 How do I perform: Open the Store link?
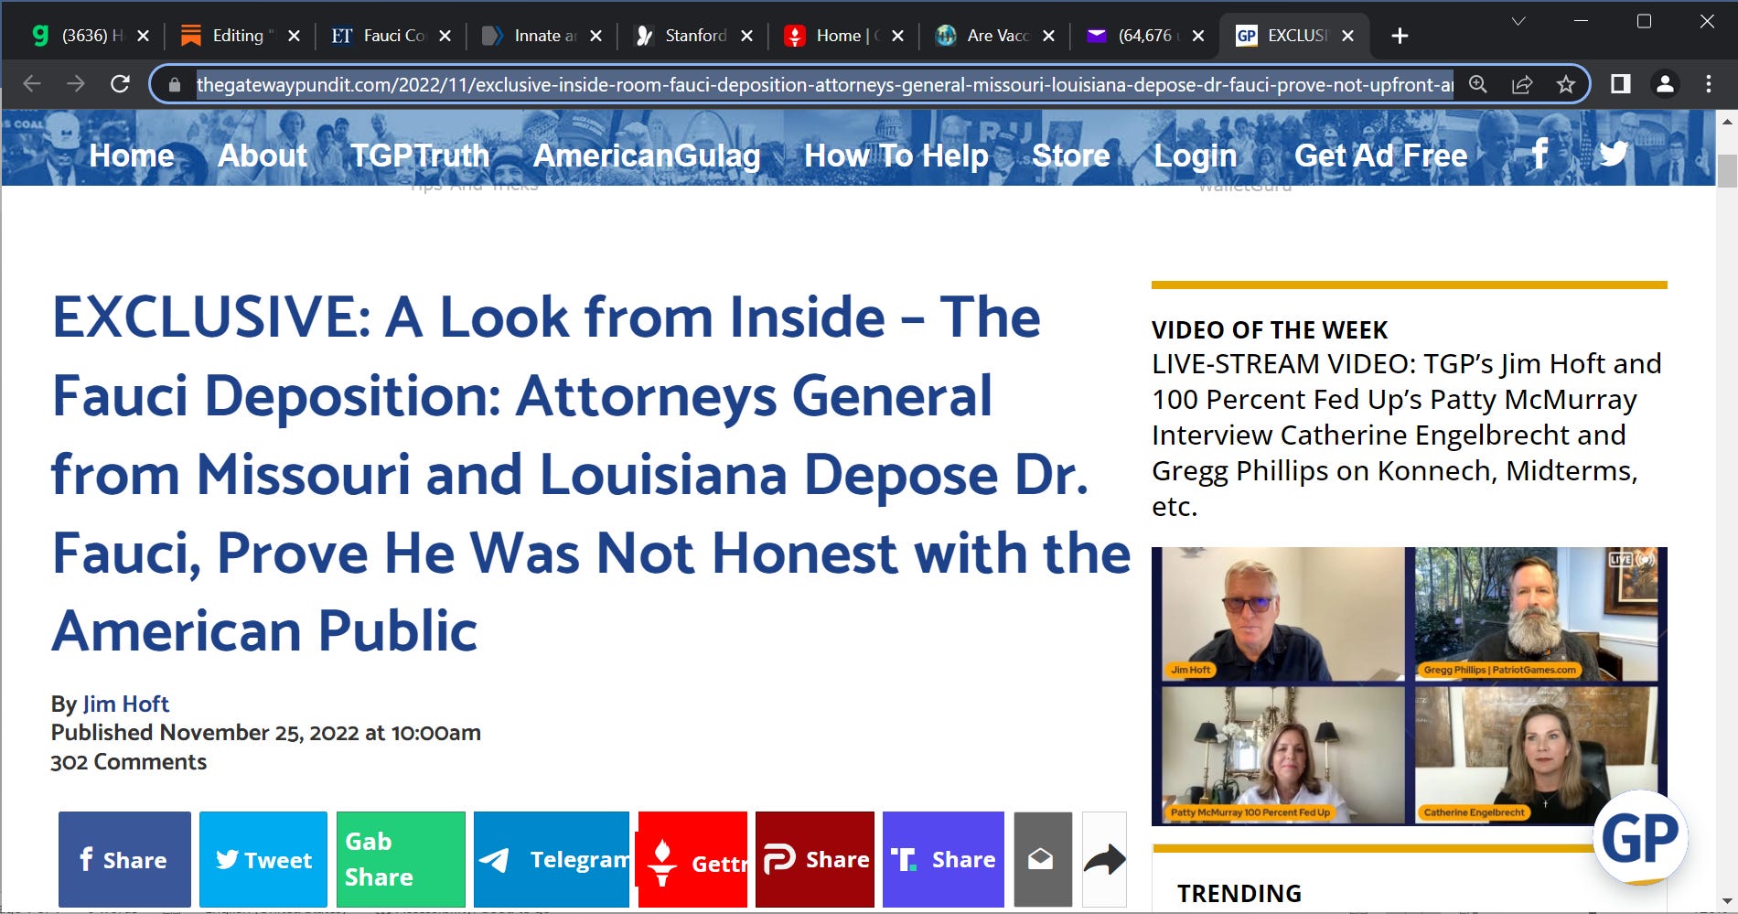pos(1071,156)
